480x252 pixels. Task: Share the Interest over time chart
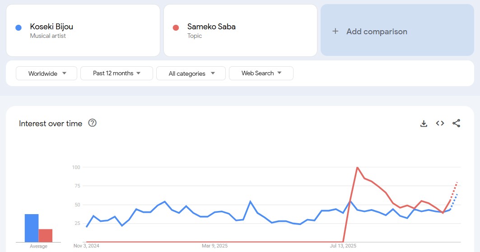(x=456, y=124)
